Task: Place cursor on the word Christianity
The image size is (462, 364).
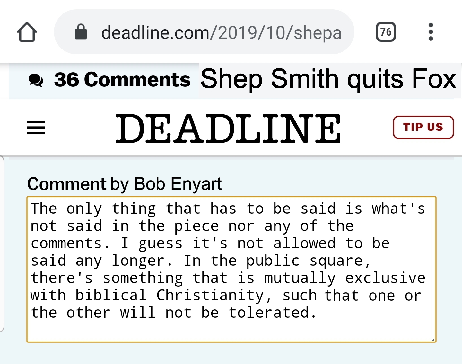Action: 210,296
